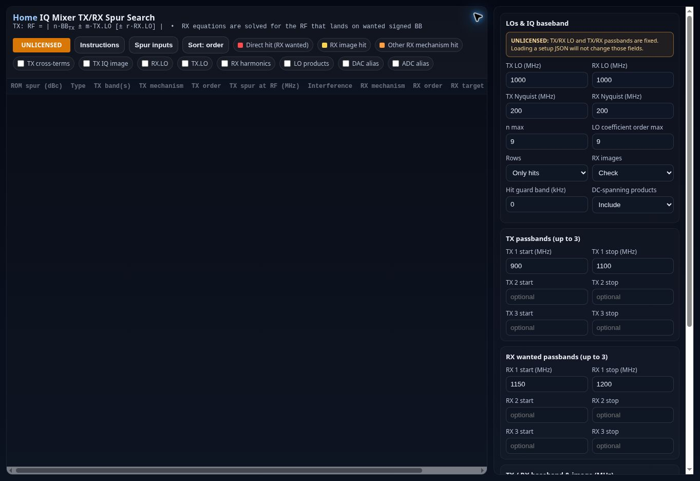Toggle the ADC alias checkbox
The height and width of the screenshot is (481, 700).
point(395,64)
